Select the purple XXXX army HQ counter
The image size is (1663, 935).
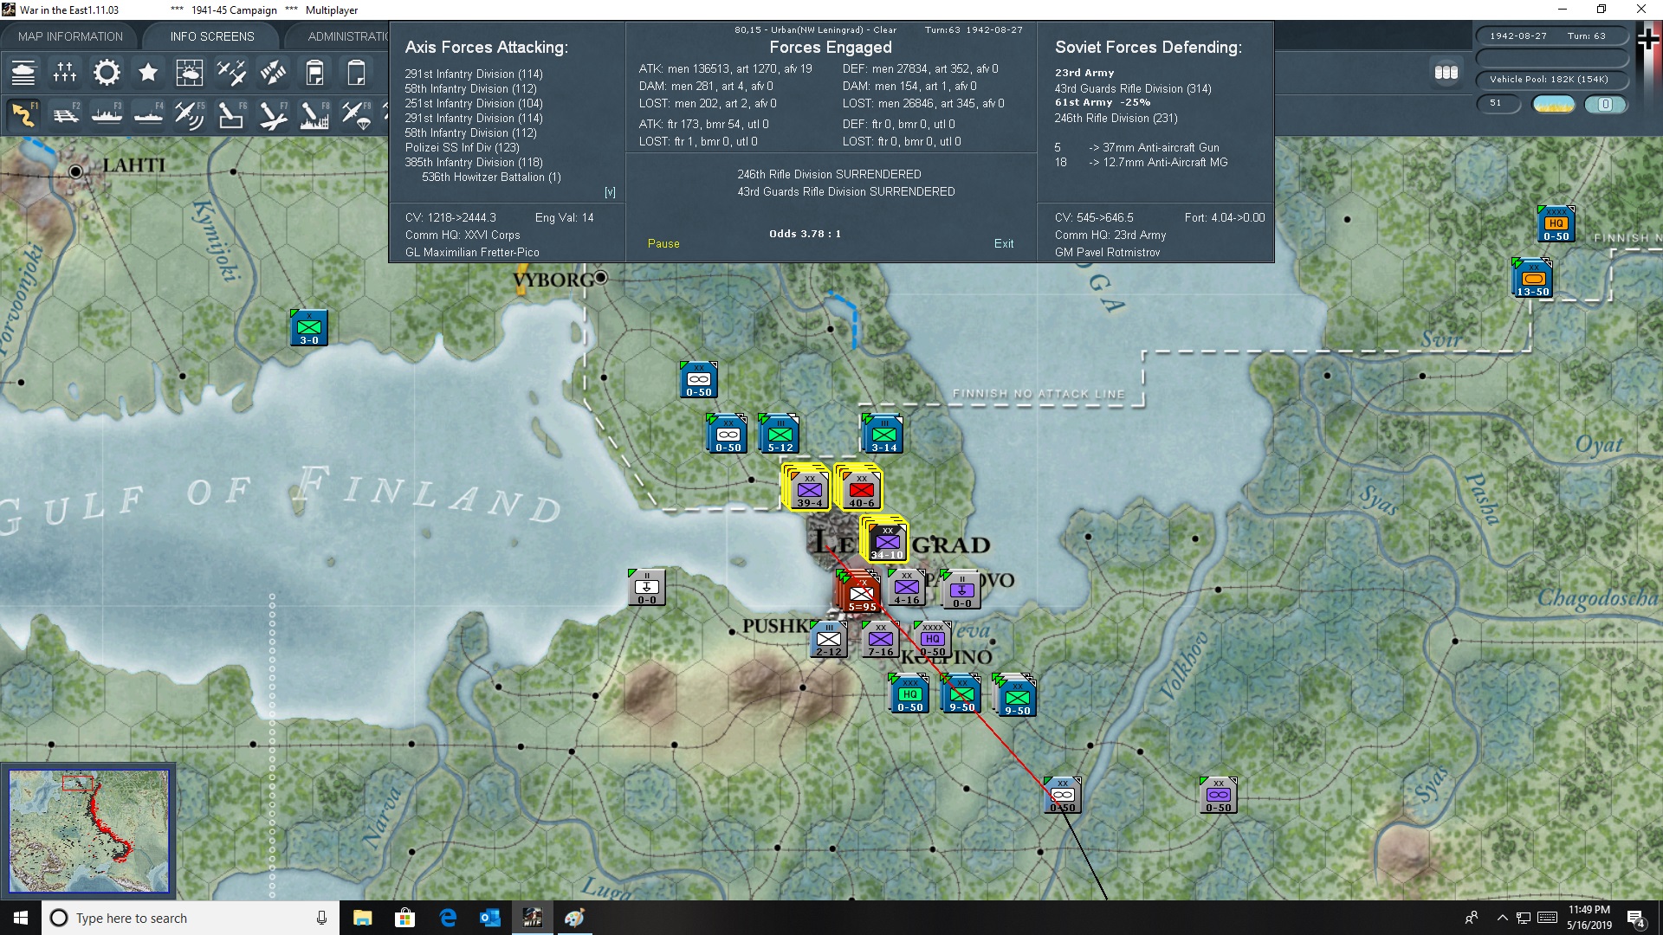(933, 639)
